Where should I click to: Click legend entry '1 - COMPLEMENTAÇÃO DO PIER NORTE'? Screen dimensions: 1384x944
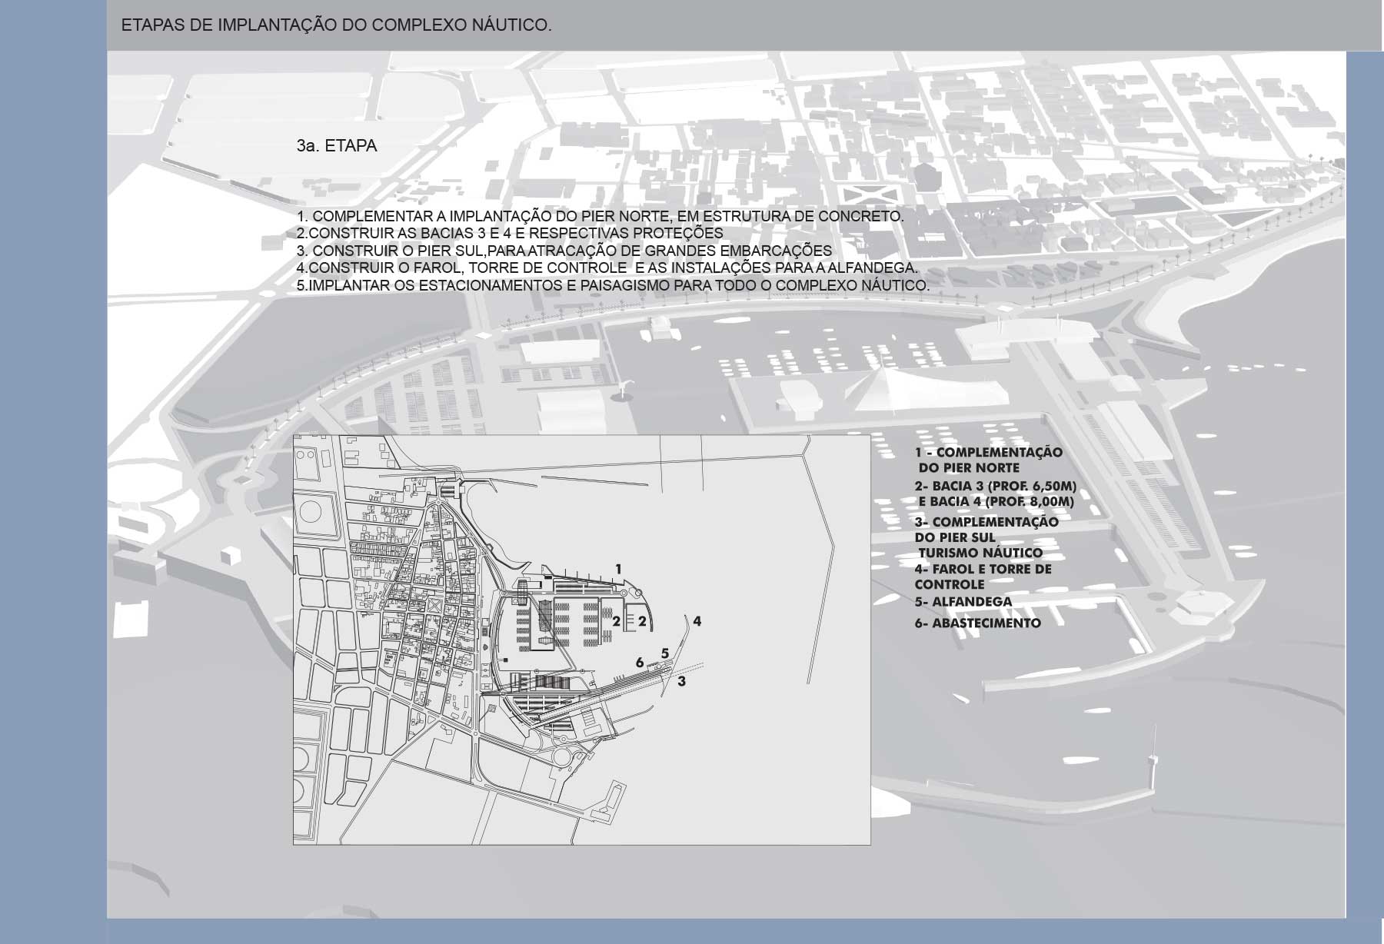(x=989, y=460)
